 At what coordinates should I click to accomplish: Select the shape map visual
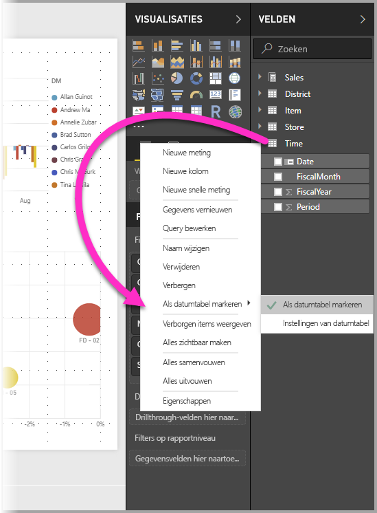pos(158,95)
